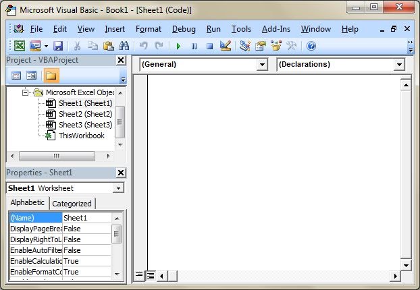Click the Cut scissors icon

pyautogui.click(x=77, y=46)
